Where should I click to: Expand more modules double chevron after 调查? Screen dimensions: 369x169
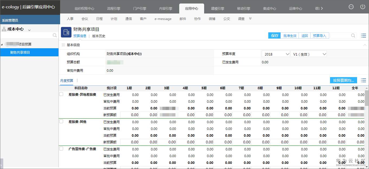[250, 19]
